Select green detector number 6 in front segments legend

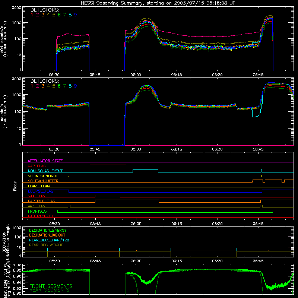click(59, 15)
